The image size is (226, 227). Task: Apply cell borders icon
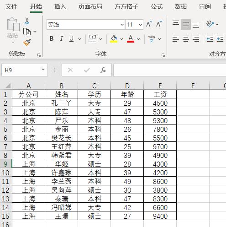click(92, 39)
